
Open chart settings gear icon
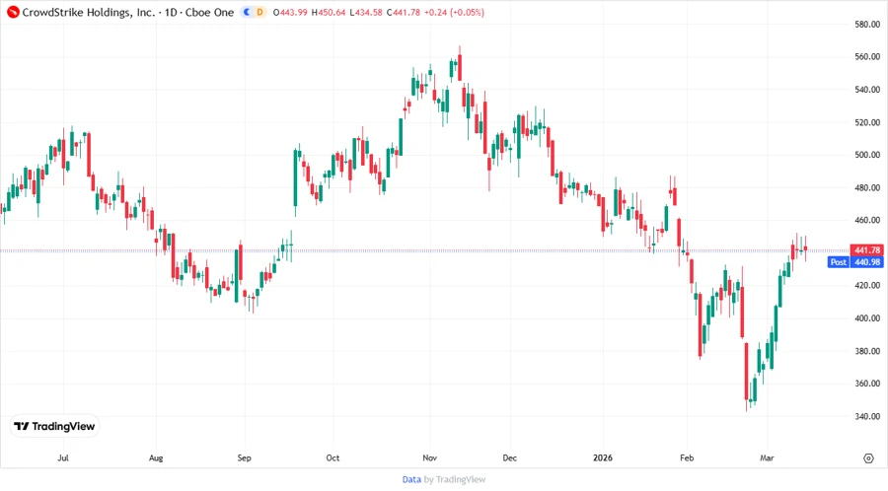coord(868,458)
